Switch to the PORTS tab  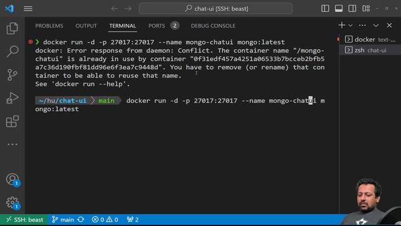(157, 26)
